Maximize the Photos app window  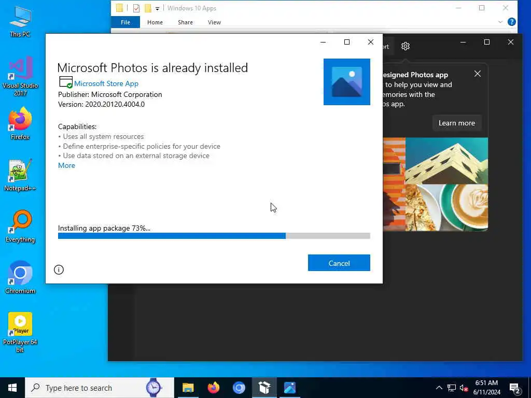tap(486, 42)
